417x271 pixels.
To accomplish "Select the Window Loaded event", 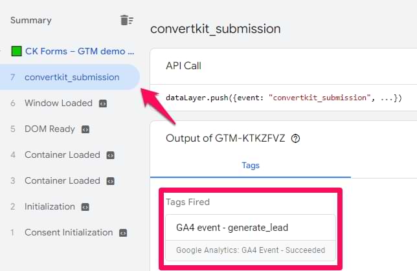I will click(58, 103).
